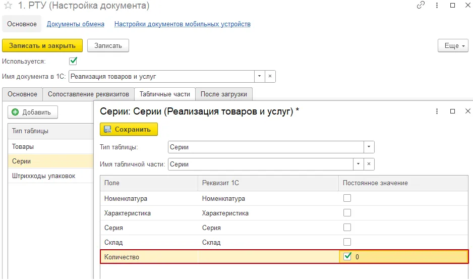This screenshot has width=473, height=280.
Task: Maximize the Серии dialog
Action: (452, 111)
